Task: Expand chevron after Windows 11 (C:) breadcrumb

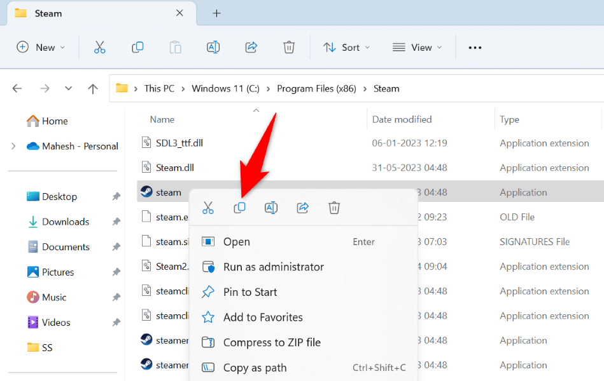Action: tap(268, 89)
